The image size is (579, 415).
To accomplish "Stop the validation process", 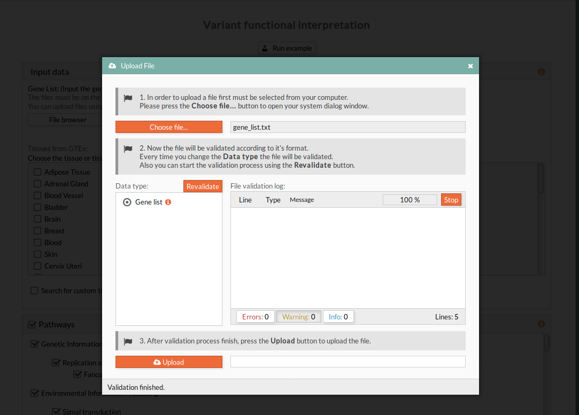I will [x=451, y=200].
